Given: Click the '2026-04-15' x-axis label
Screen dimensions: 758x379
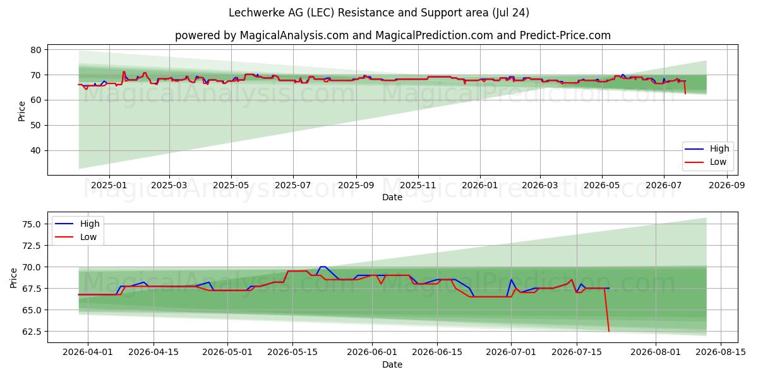Looking at the screenshot, I should tap(154, 353).
